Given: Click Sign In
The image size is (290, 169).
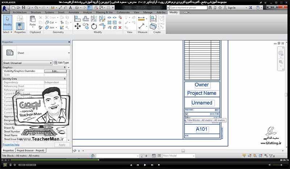Looking at the screenshot, I should (232, 8).
